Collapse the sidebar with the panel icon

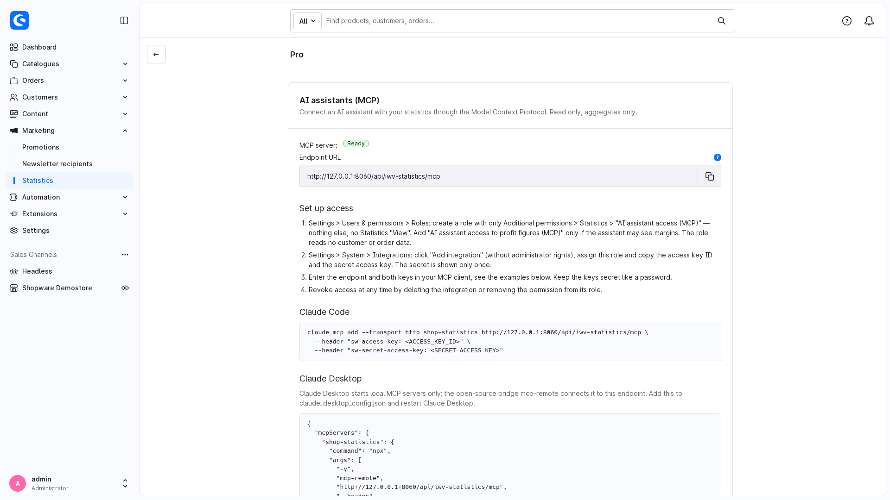pyautogui.click(x=124, y=20)
